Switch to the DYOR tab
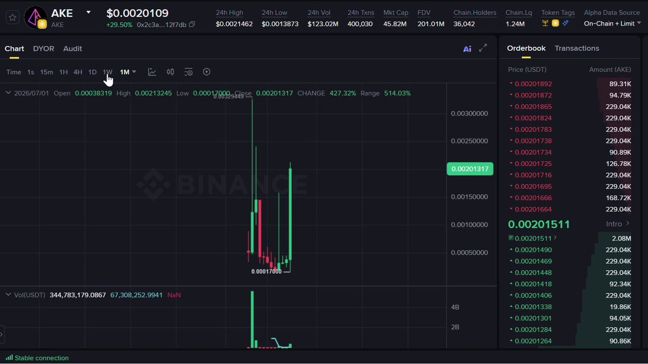Screen dimensions: 648x364 [43, 49]
